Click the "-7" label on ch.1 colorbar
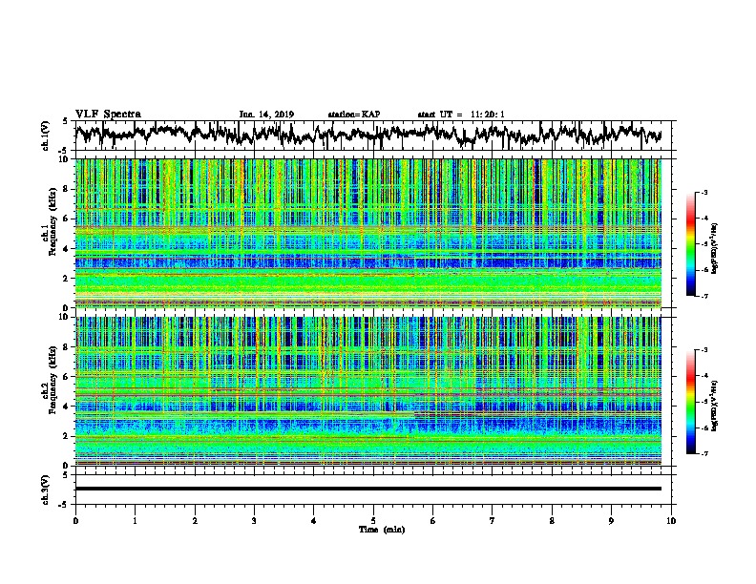Image resolution: width=756 pixels, height=584 pixels. pyautogui.click(x=704, y=296)
